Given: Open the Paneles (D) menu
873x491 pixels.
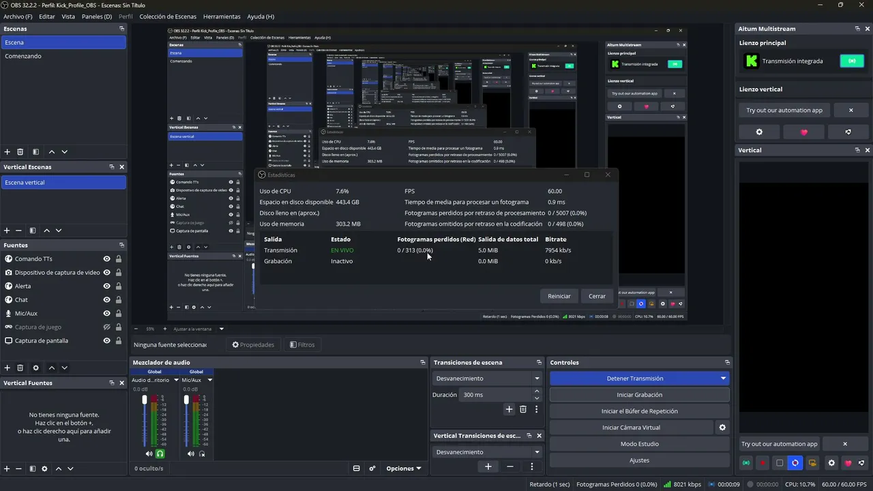Looking at the screenshot, I should [x=97, y=16].
